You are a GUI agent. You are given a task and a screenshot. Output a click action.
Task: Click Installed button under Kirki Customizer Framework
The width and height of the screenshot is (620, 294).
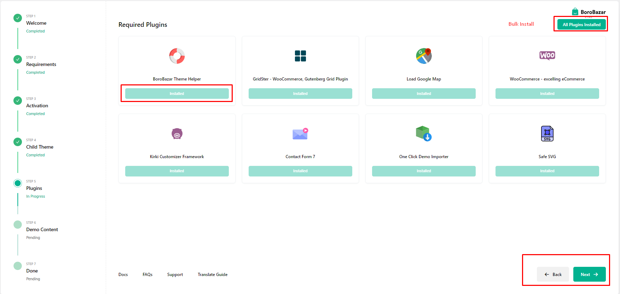[177, 171]
